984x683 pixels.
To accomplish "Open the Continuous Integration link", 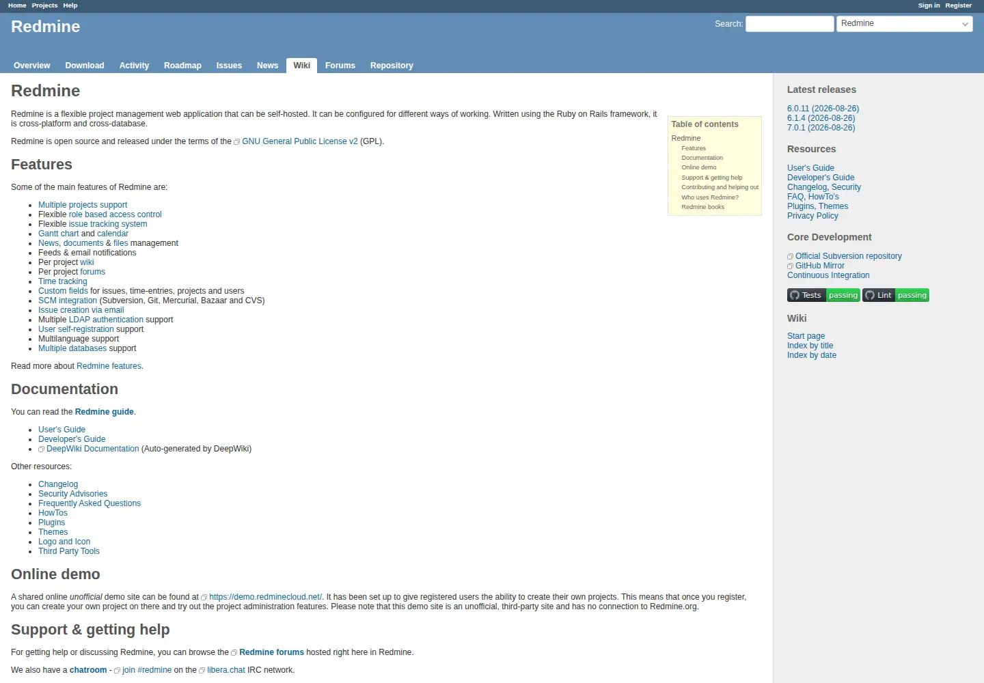I will 828,275.
